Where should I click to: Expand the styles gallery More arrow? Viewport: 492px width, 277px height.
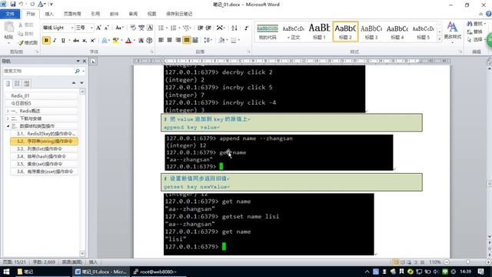tap(440, 39)
